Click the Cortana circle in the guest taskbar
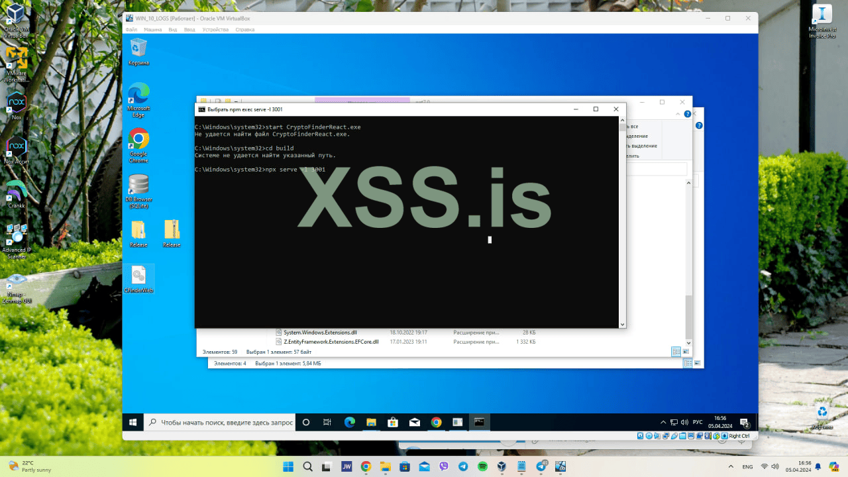 [x=306, y=422]
